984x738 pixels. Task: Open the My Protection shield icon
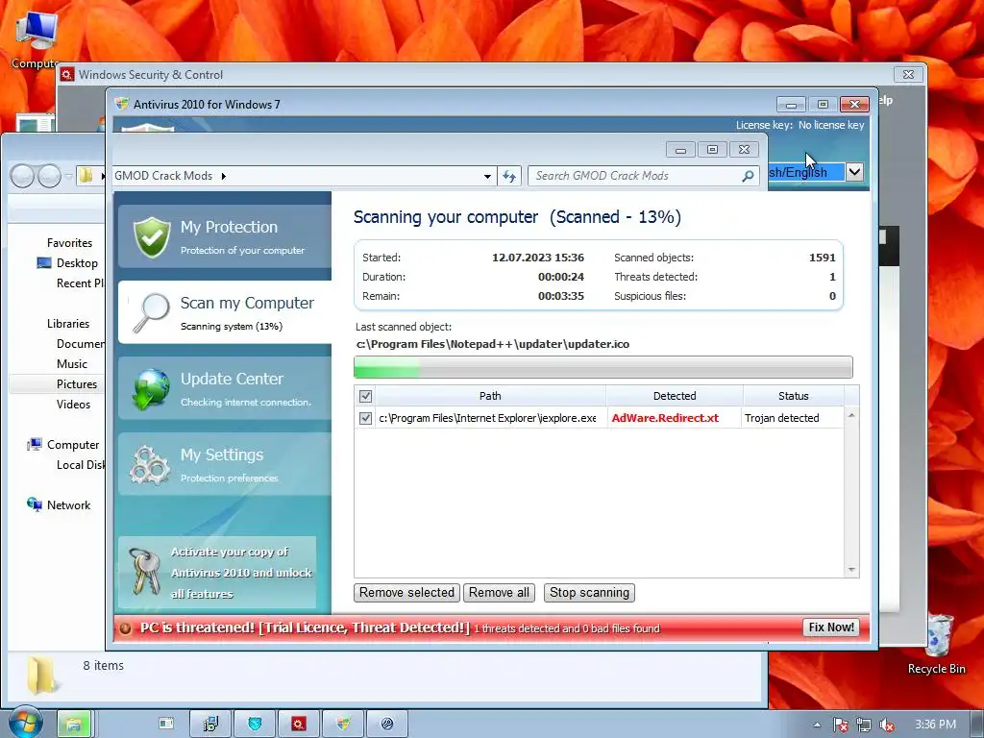tap(152, 236)
